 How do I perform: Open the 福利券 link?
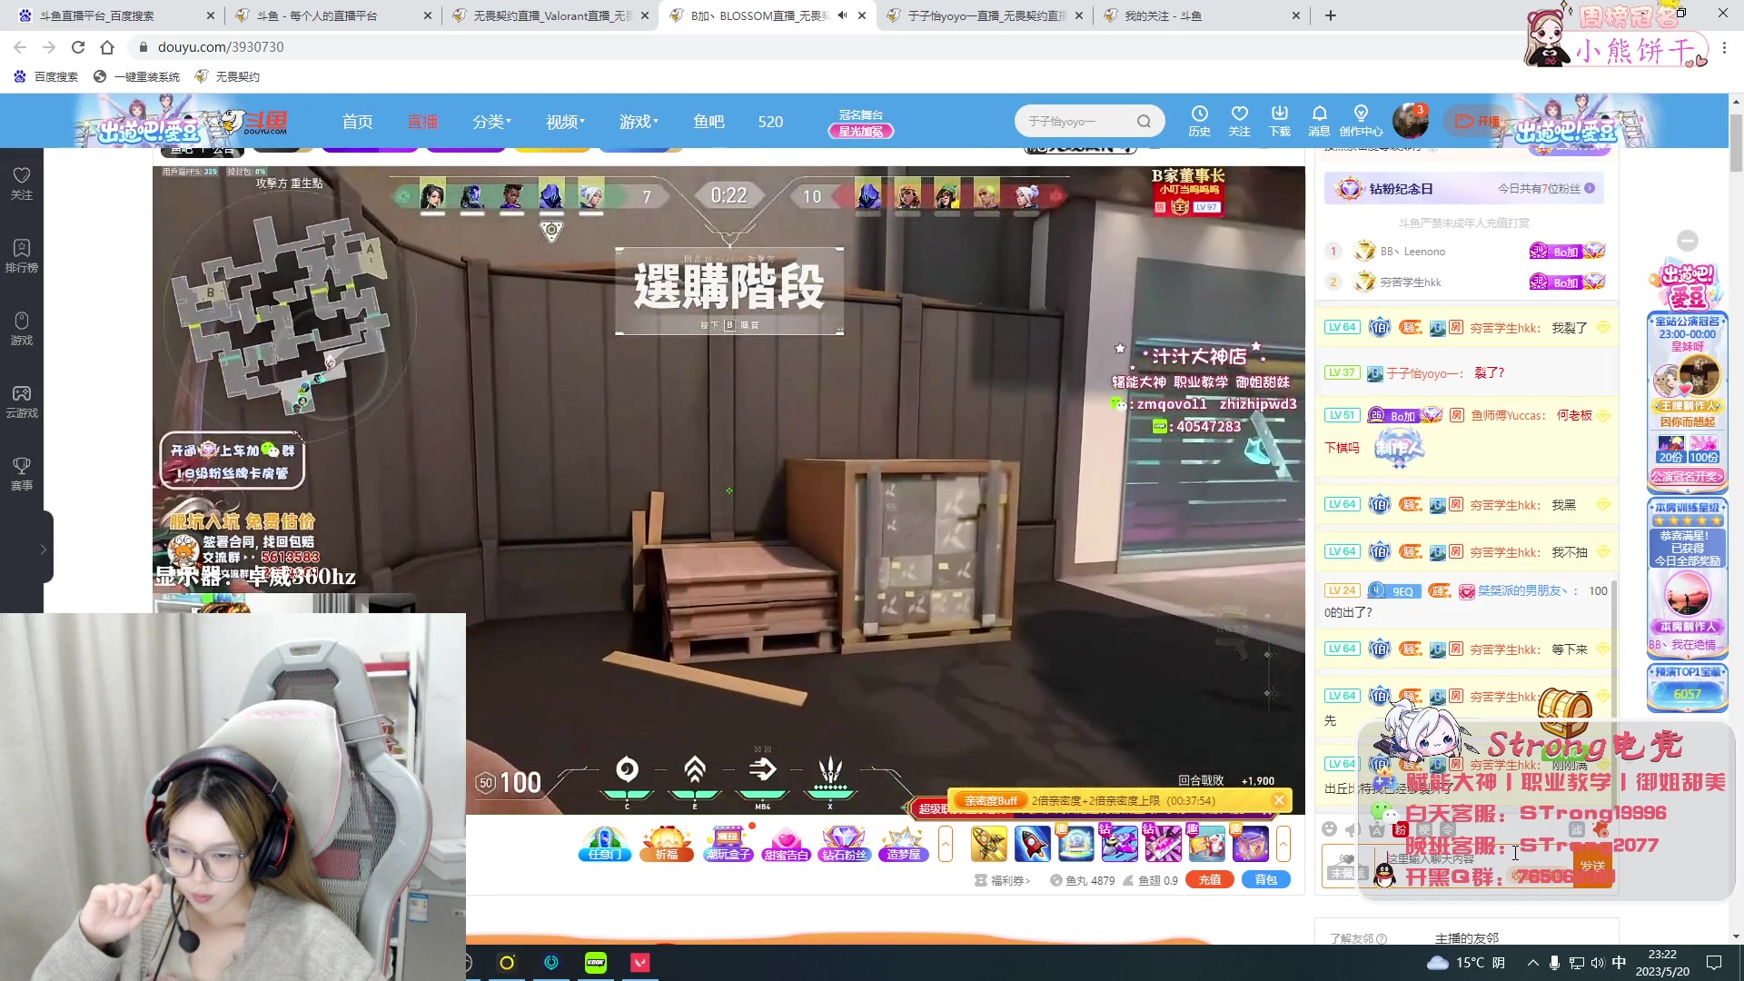tap(1003, 880)
